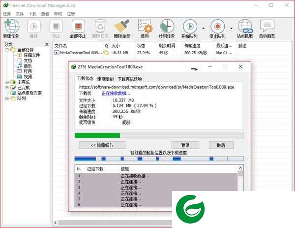Open the 注册 menu

71,14
